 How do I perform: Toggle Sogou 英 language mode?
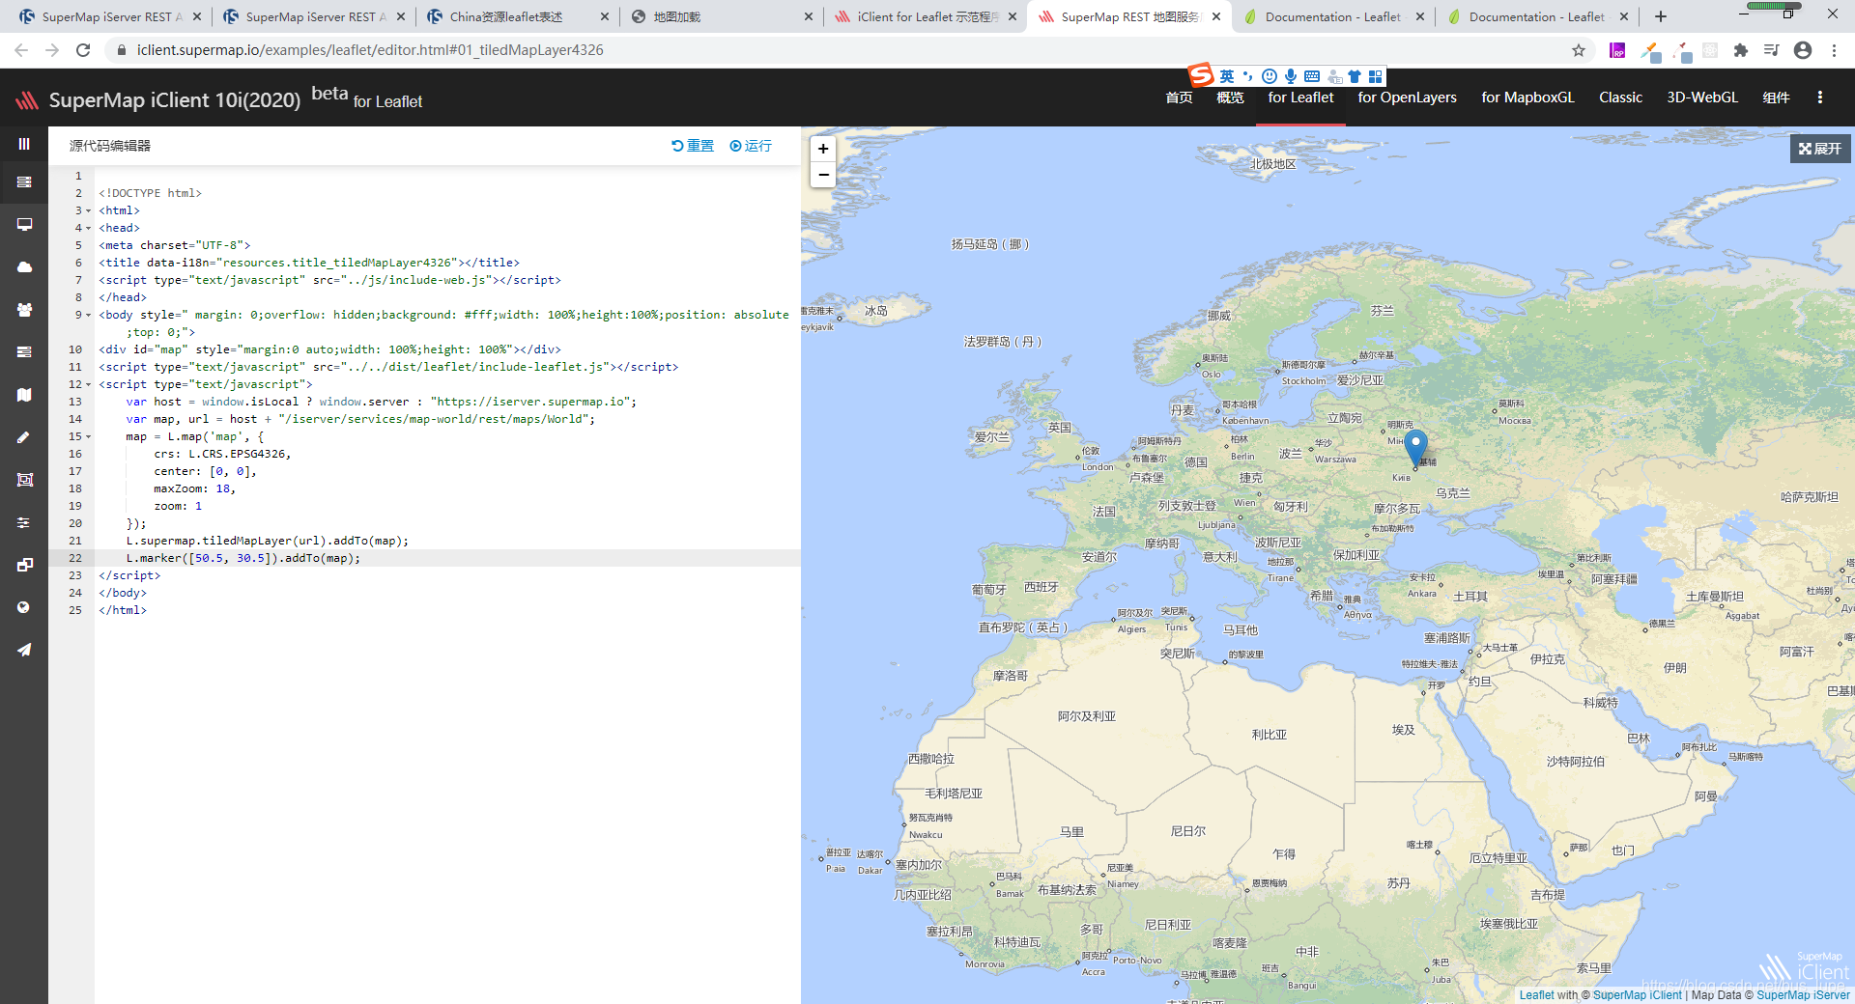click(x=1227, y=76)
